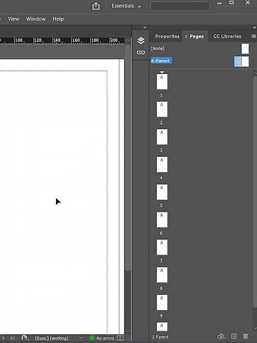Select page 4 thumbnail
Viewport: 257px width, 343px height.
[x=162, y=164]
